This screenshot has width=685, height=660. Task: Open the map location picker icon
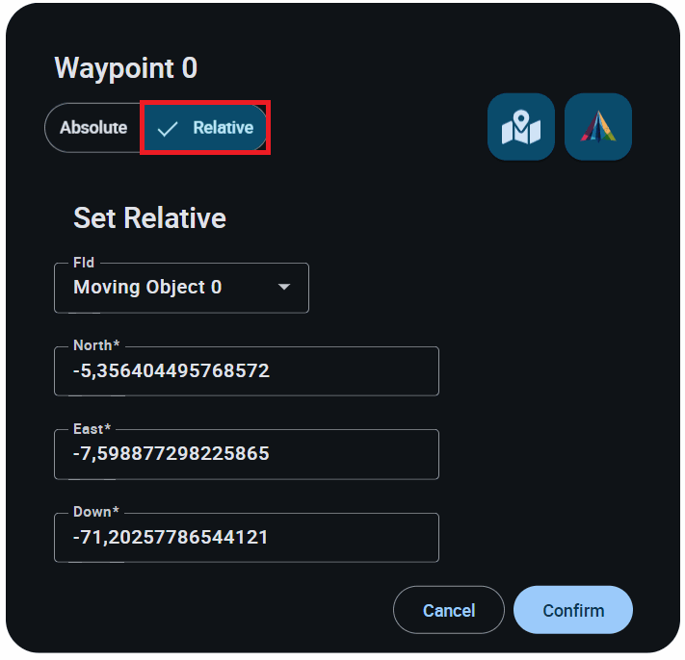click(x=520, y=127)
